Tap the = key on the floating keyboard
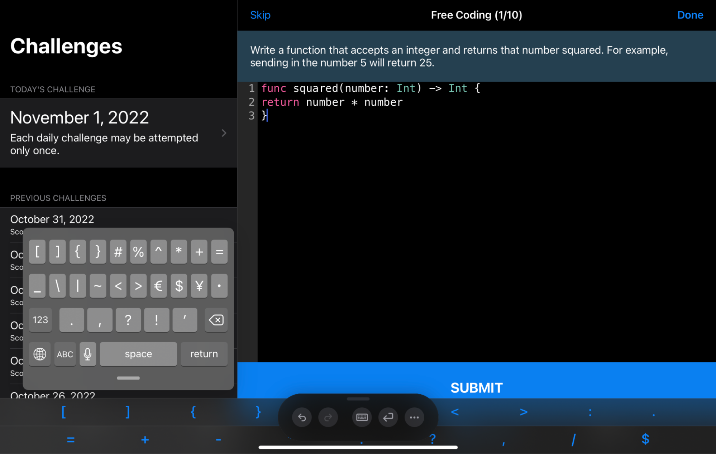 [219, 252]
